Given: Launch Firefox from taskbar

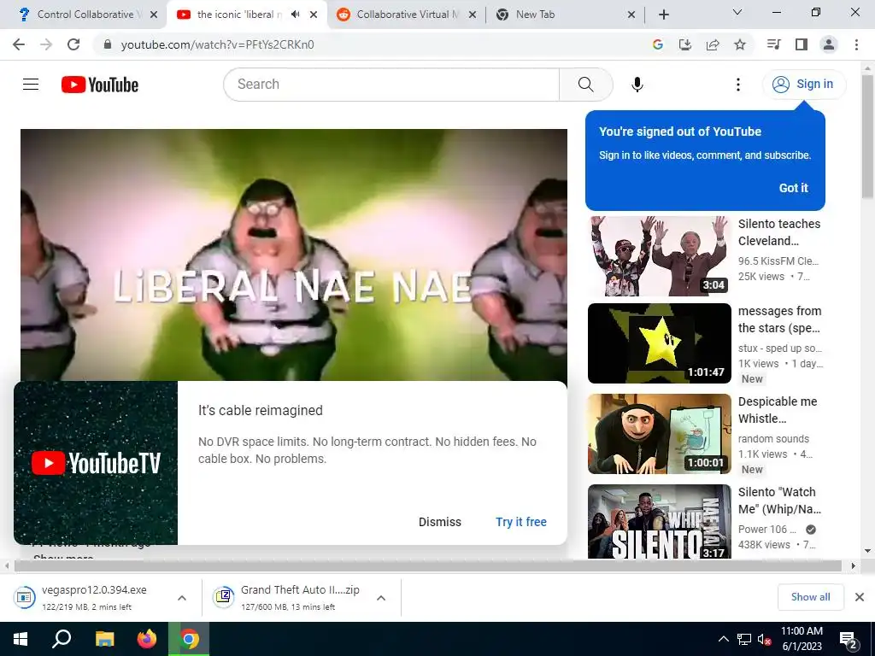Looking at the screenshot, I should pyautogui.click(x=147, y=639).
